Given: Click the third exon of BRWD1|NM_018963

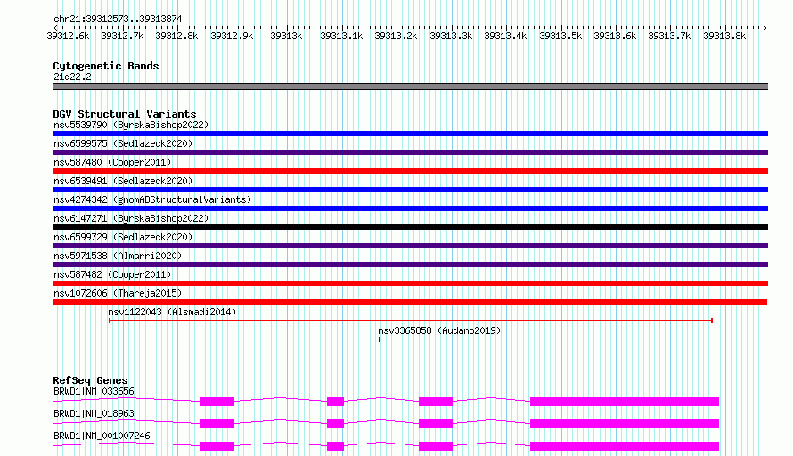Looking at the screenshot, I should pyautogui.click(x=436, y=424).
